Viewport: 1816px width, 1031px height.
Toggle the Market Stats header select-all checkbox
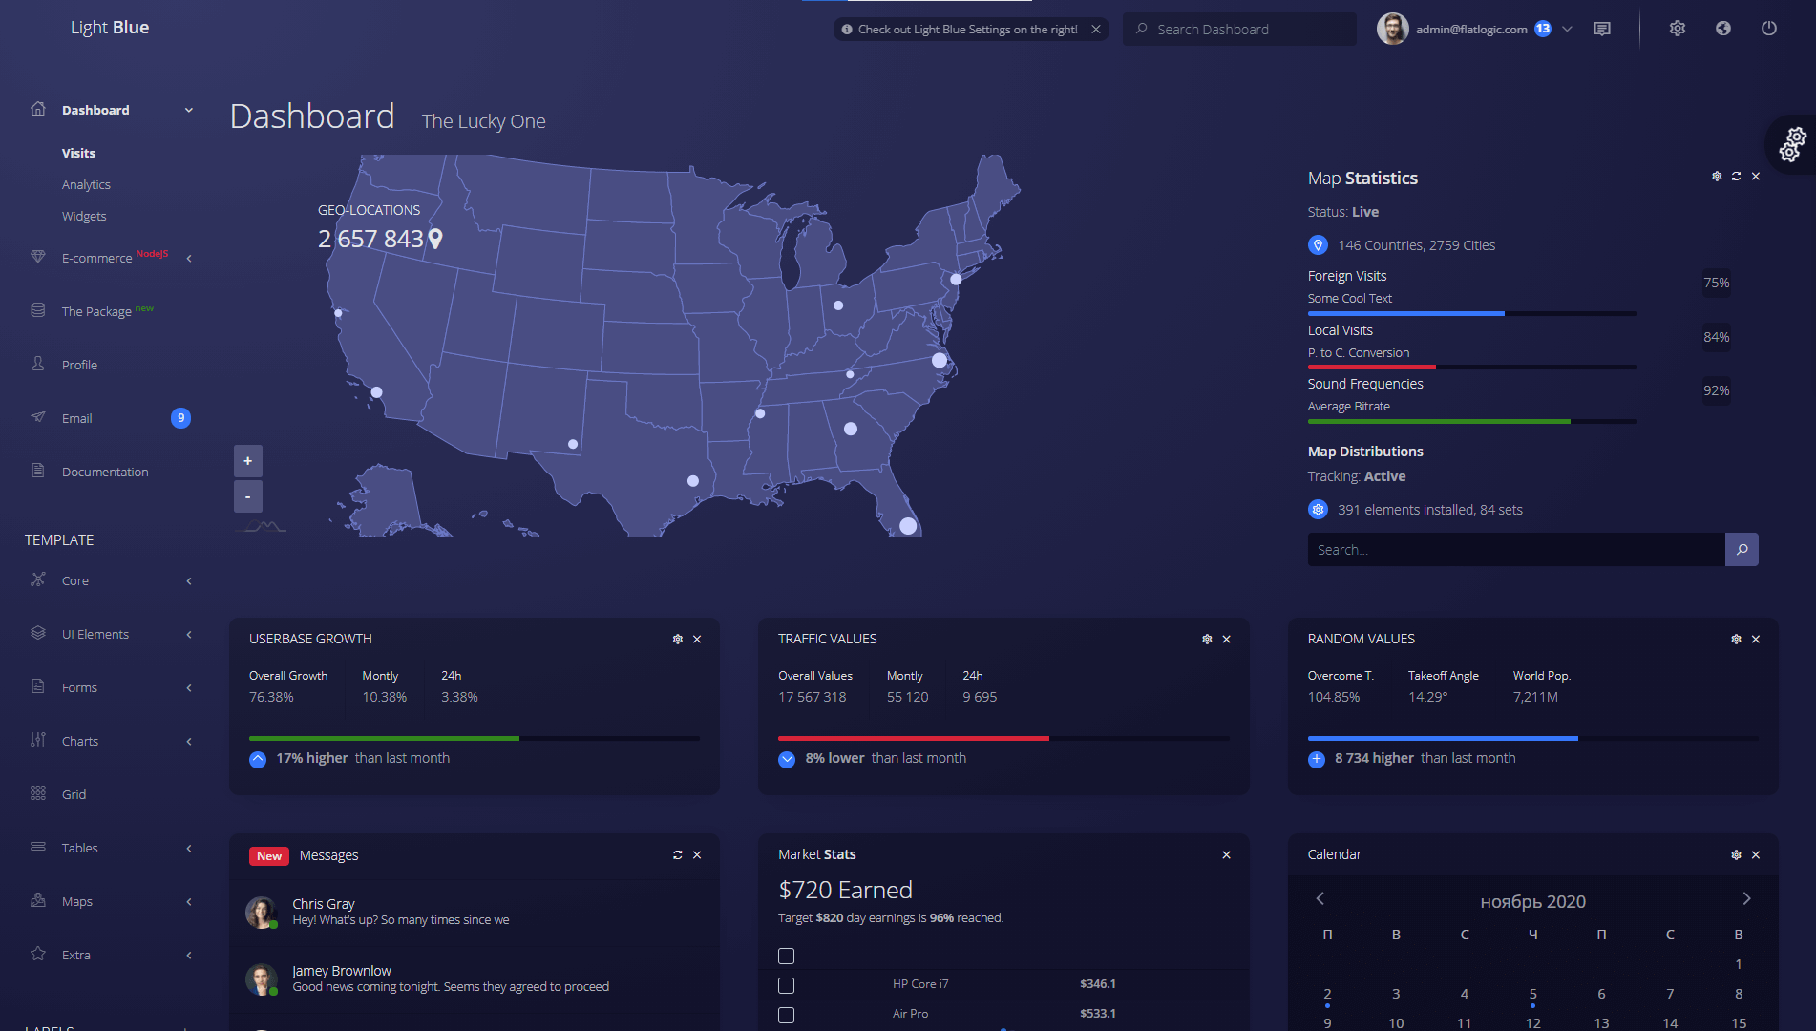[786, 956]
